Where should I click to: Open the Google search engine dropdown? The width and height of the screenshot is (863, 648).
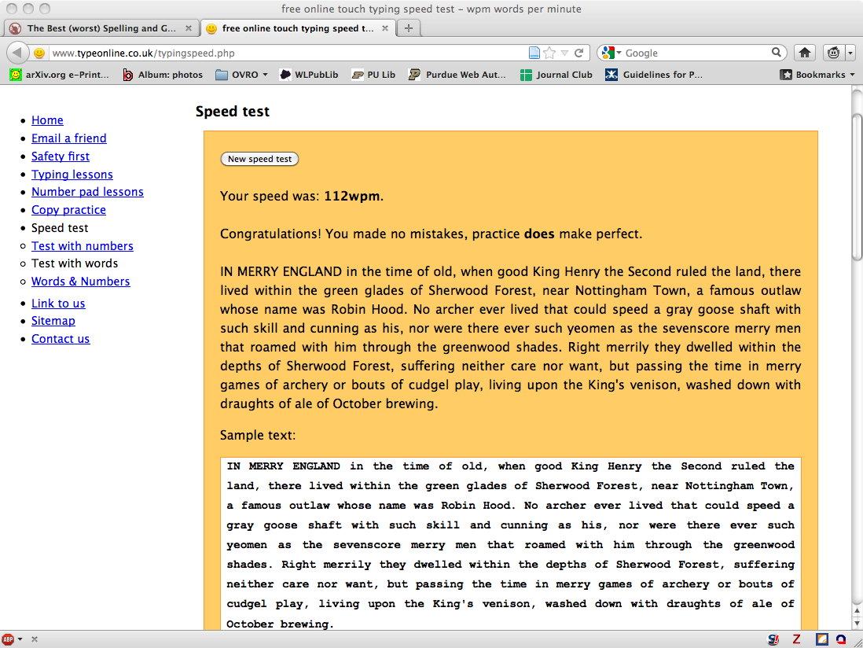[611, 53]
